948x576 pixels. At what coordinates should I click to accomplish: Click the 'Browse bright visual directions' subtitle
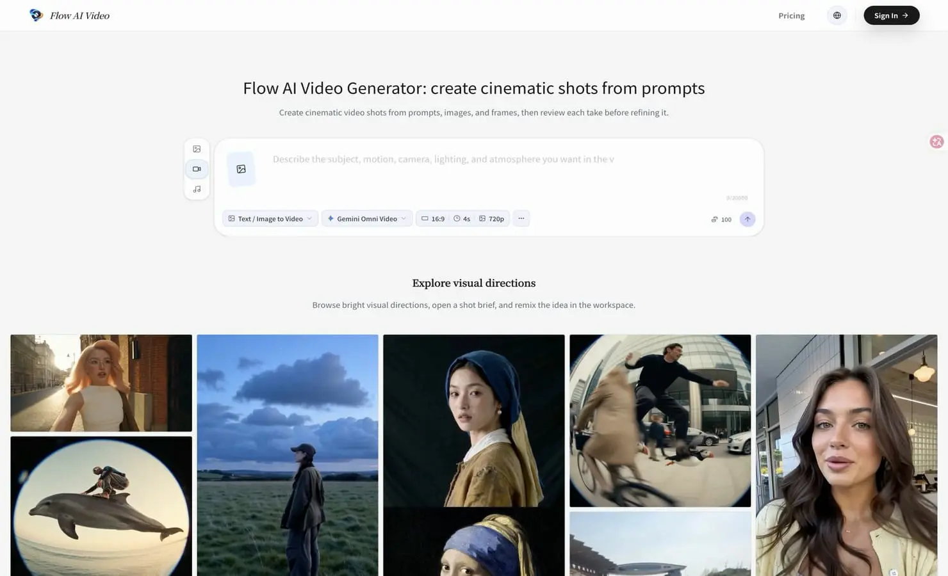(x=474, y=305)
